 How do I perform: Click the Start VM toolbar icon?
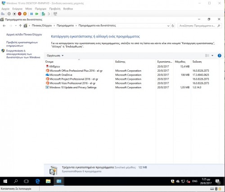point(9,14)
